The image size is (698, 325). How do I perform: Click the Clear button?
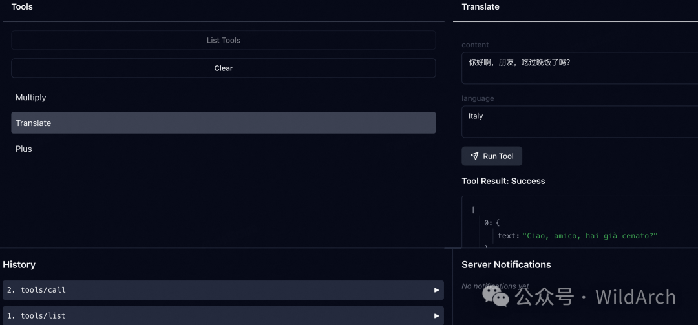[x=223, y=68]
